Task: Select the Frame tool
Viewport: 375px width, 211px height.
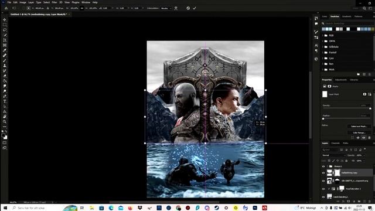Action: (x=5, y=45)
